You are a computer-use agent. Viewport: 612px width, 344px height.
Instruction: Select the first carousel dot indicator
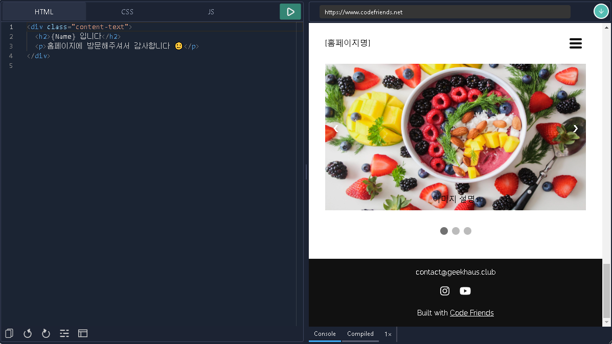pyautogui.click(x=444, y=231)
